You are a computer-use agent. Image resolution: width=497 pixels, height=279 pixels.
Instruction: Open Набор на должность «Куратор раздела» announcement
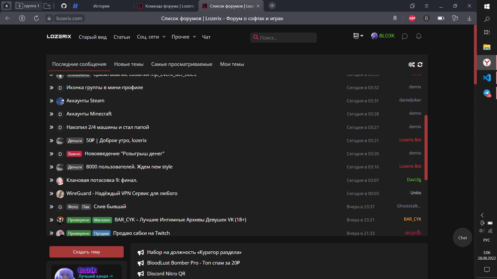194,252
